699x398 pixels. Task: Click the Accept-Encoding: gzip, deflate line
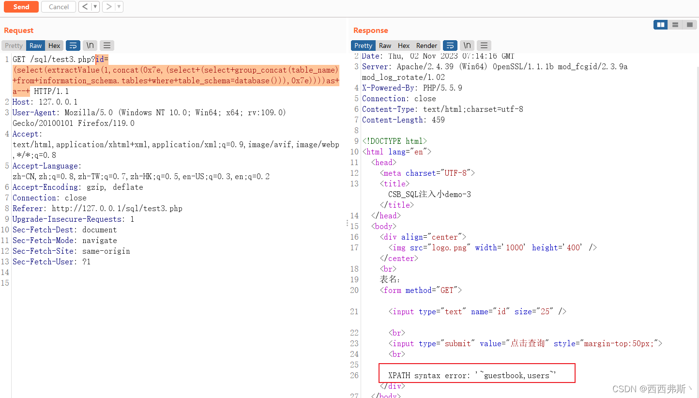[78, 187]
